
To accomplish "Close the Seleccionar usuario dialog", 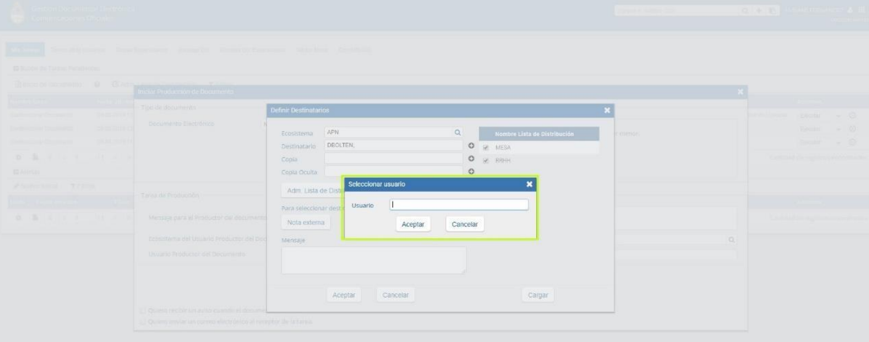I will (529, 184).
